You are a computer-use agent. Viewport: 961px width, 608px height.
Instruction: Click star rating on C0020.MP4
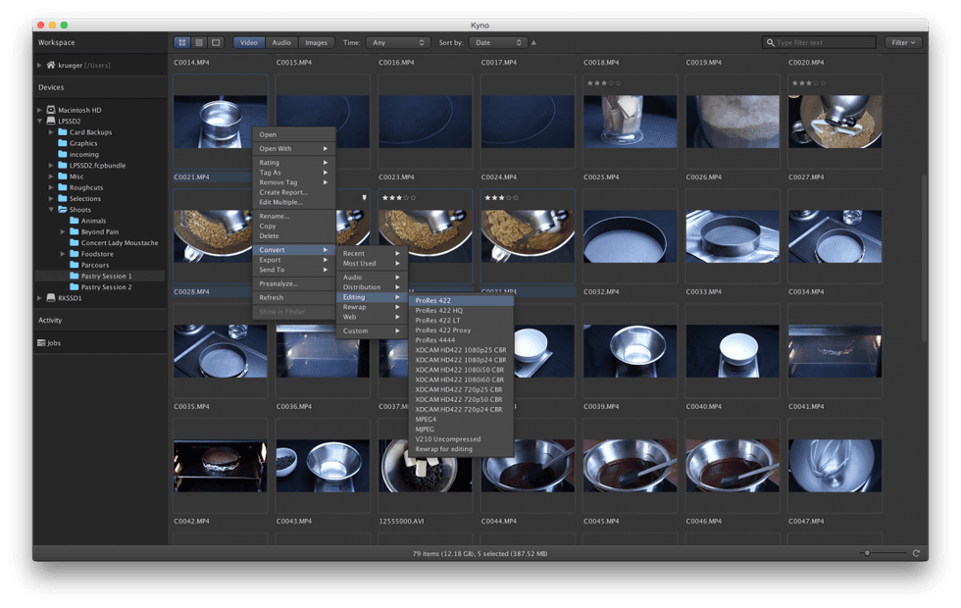point(808,82)
